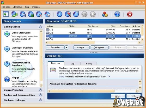Screen dimensions: 146x108
Task: Open Frequently Asked Questions entry
Action: coord(21,64)
